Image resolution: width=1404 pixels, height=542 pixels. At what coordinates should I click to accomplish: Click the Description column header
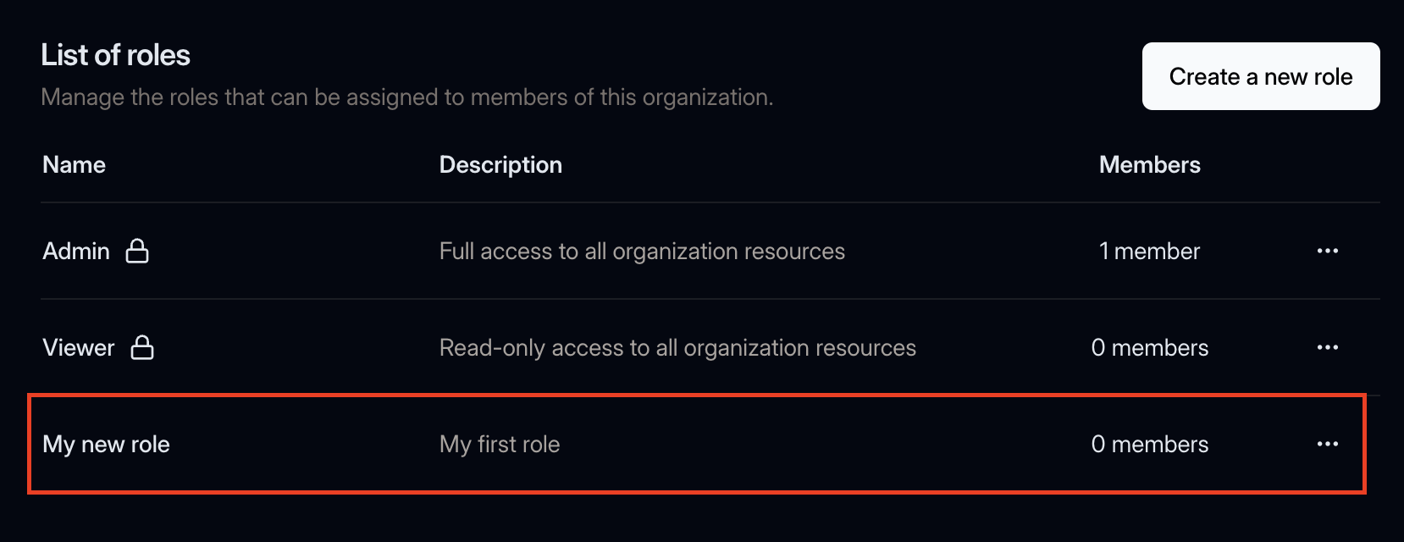pos(500,164)
